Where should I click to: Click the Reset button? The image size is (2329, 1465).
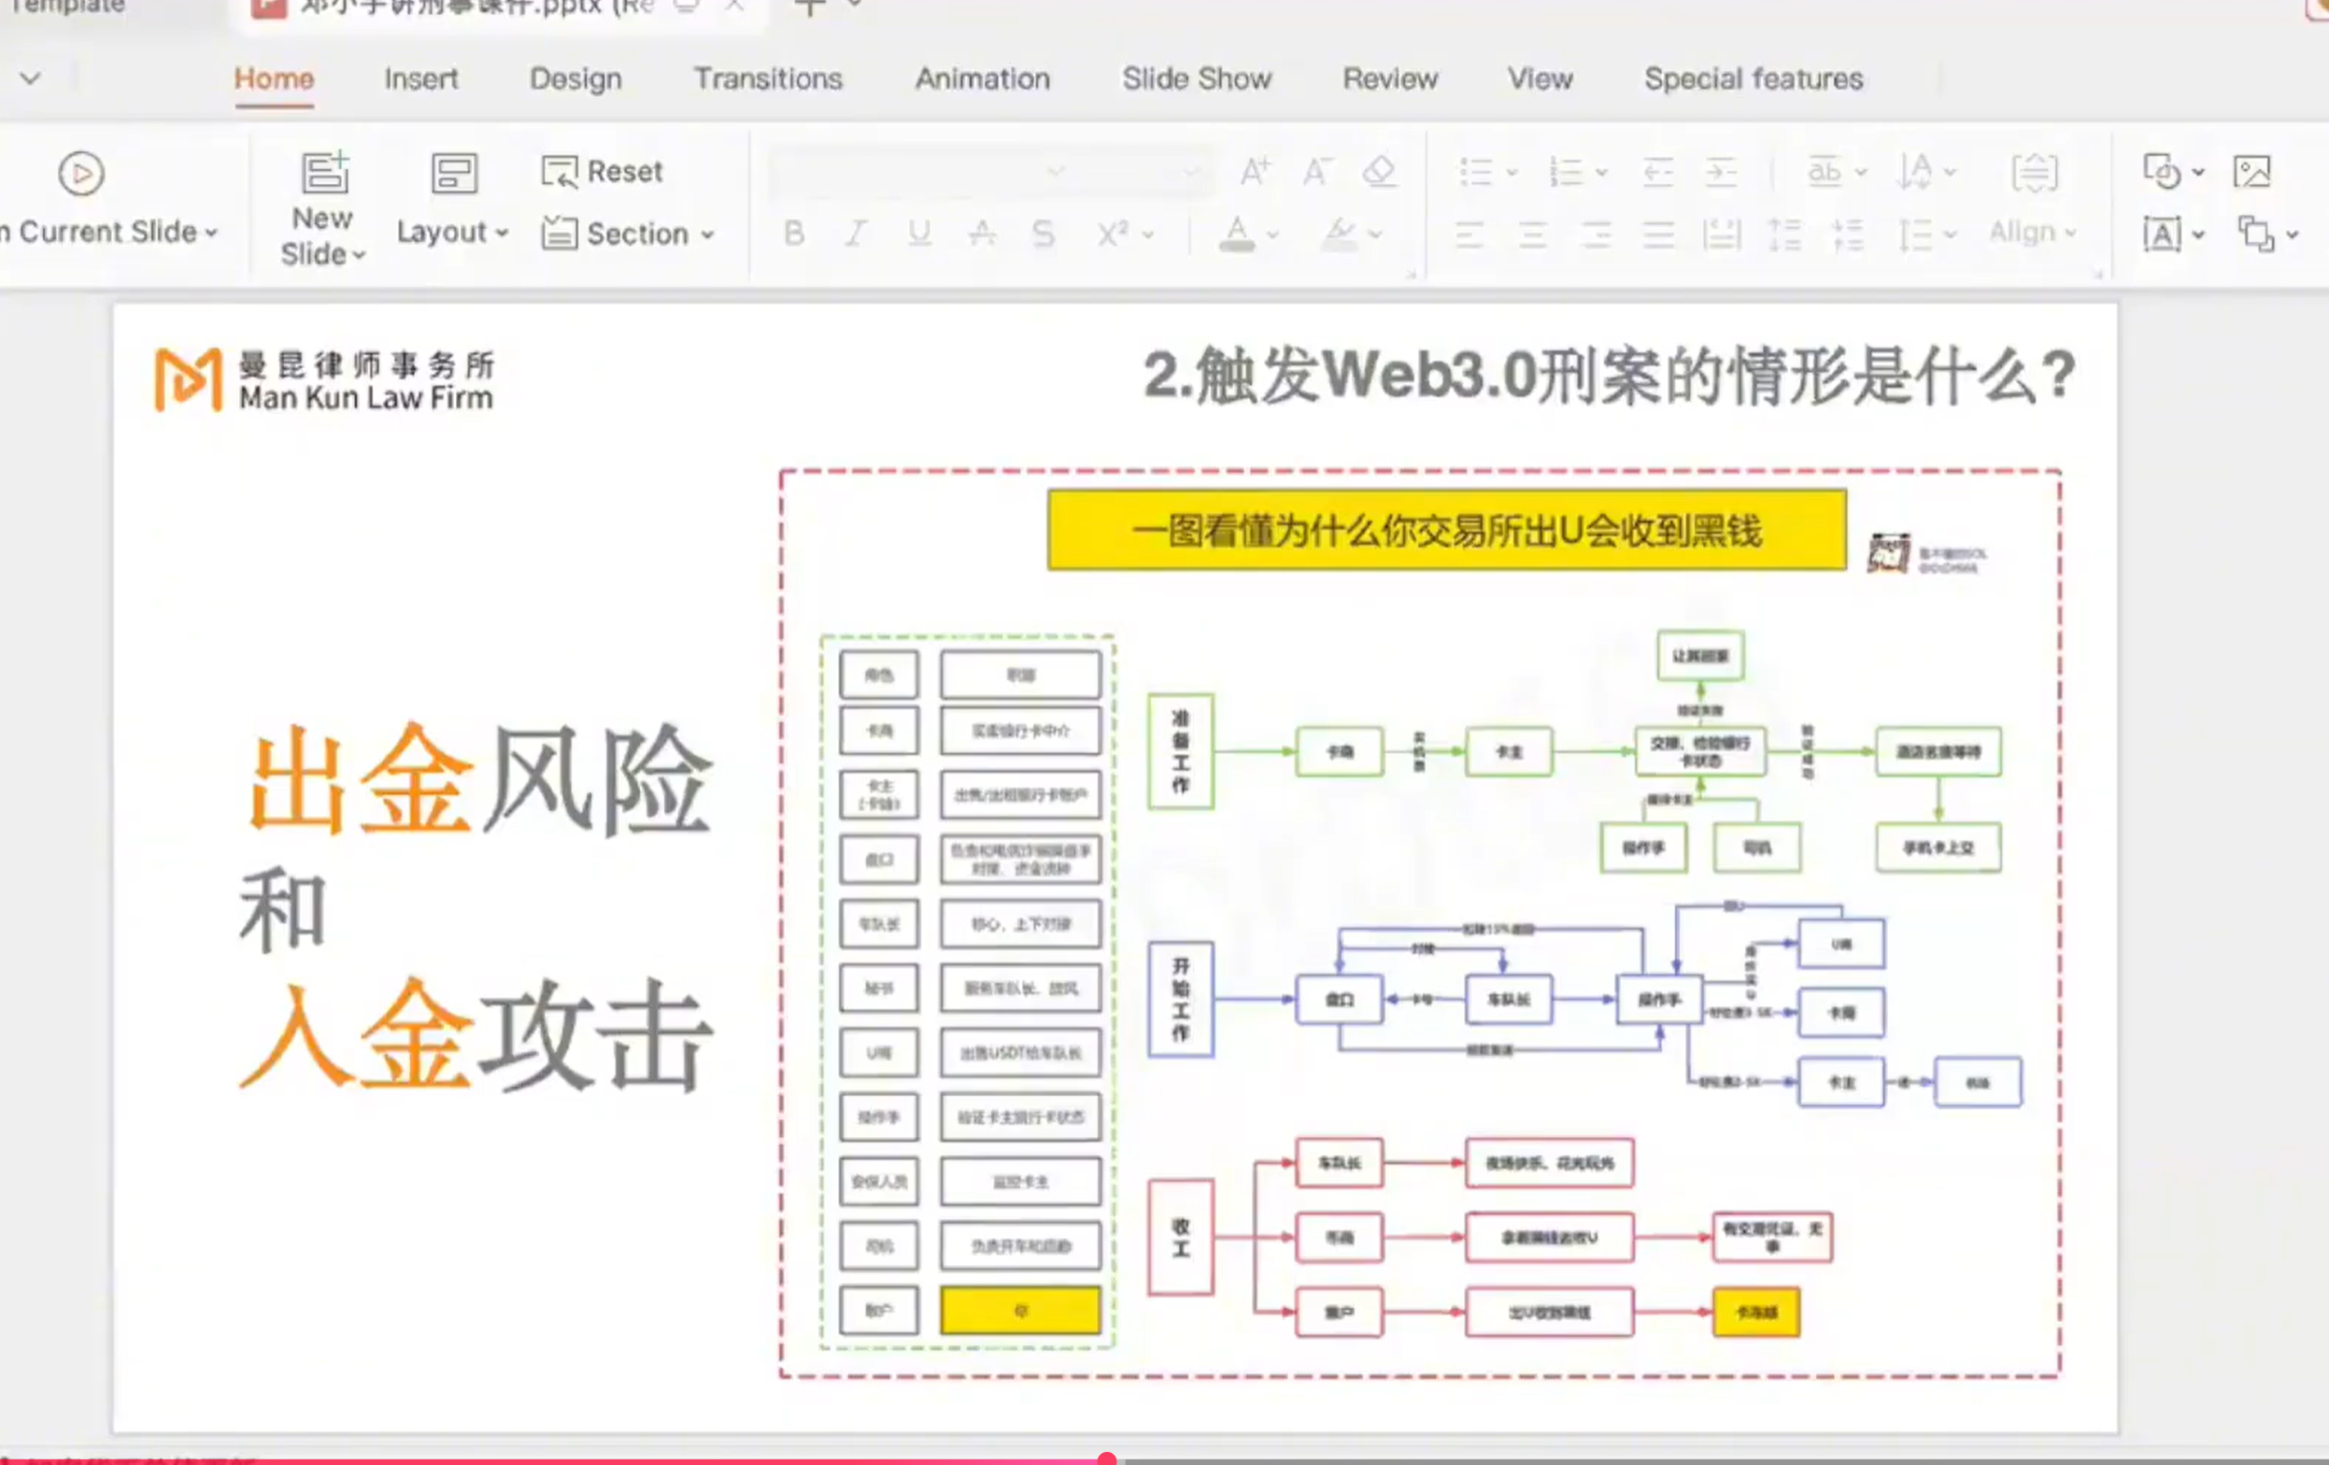[x=602, y=172]
